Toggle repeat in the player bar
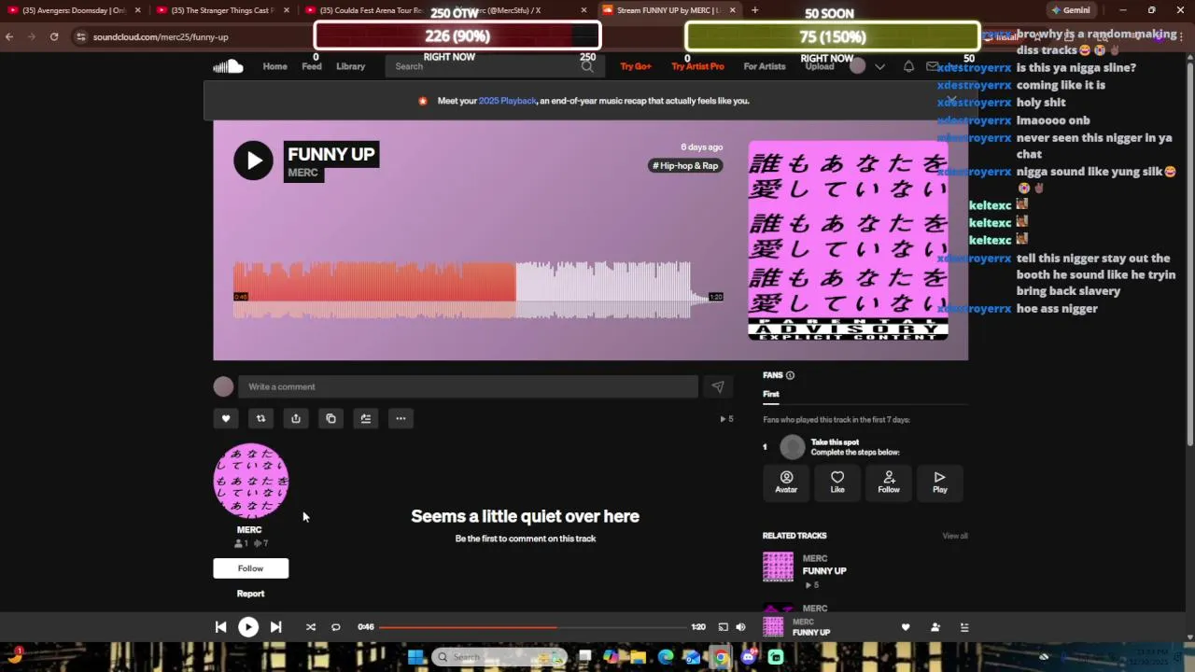The height and width of the screenshot is (672, 1195). (336, 627)
